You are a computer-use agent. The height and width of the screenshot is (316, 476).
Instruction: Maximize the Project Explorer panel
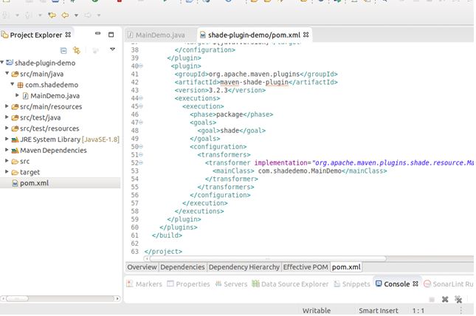tap(111, 35)
